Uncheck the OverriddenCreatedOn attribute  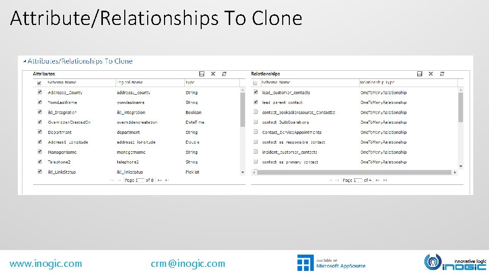click(x=40, y=122)
